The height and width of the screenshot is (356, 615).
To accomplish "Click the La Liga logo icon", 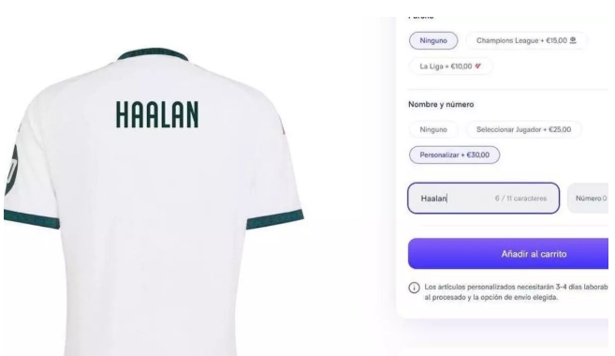I will click(477, 66).
